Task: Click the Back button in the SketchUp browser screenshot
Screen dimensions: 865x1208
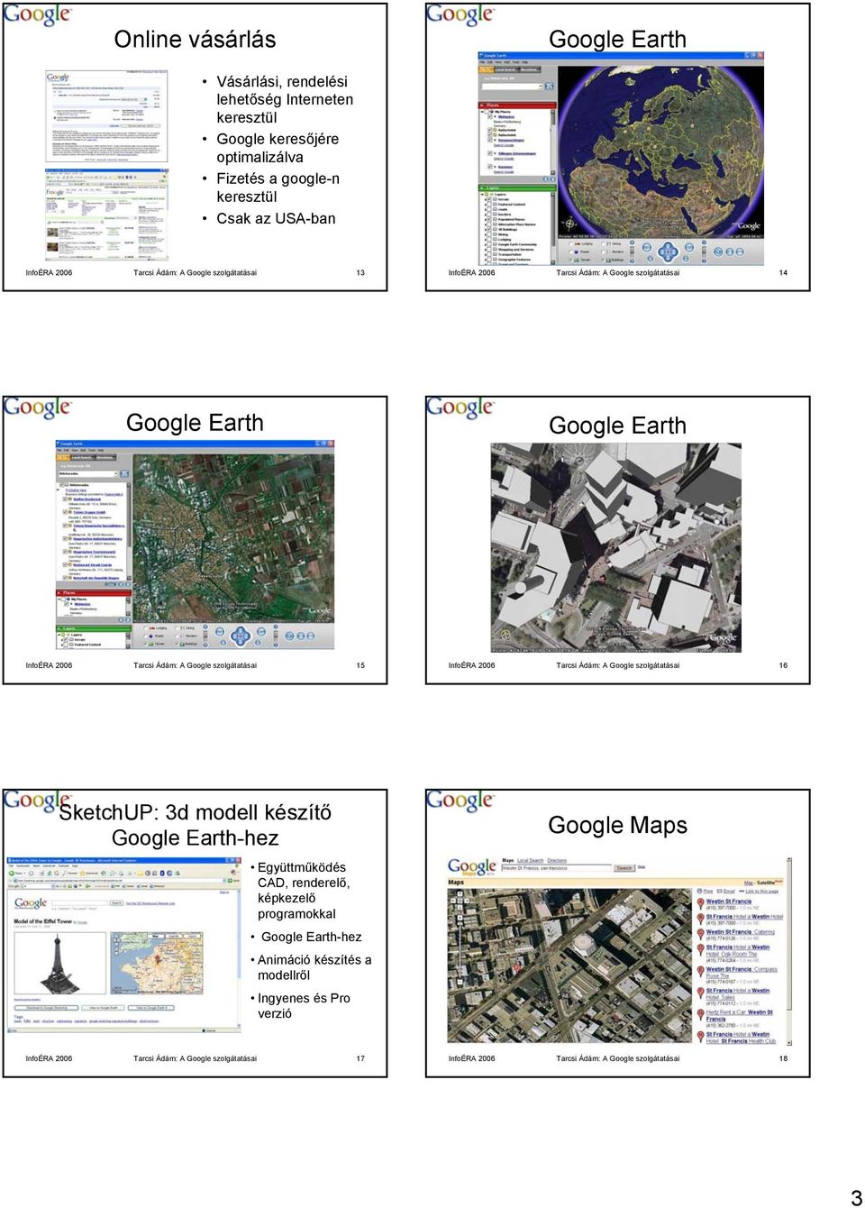Action: (x=15, y=873)
